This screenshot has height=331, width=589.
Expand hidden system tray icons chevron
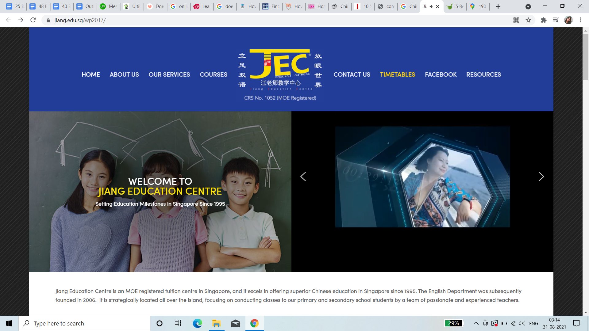[x=476, y=323]
